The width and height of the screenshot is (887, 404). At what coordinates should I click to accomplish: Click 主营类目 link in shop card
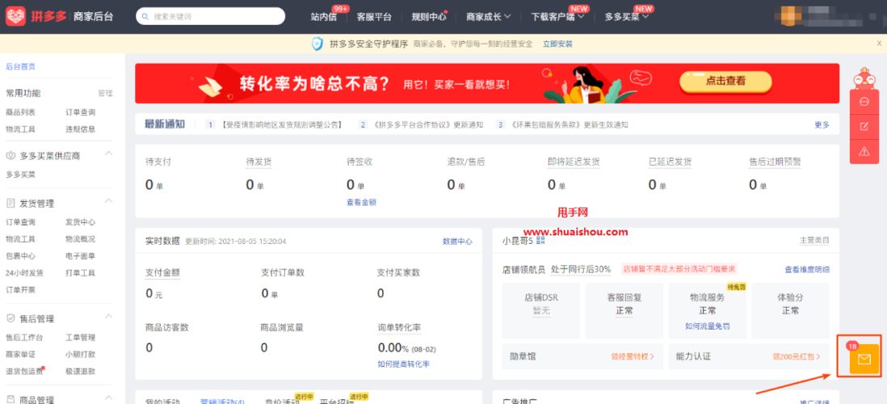[x=814, y=241]
